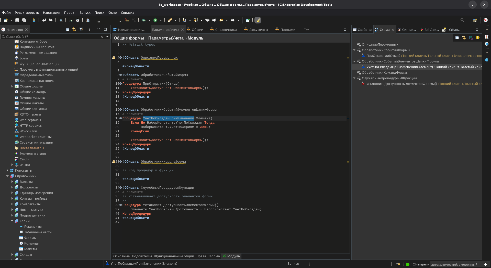Viewport: 491px width, 268px height.
Task: Open the ru language dropdown
Action: click(x=120, y=21)
